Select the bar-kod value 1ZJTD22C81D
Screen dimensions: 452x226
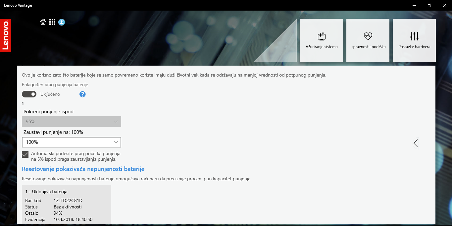tap(68, 200)
